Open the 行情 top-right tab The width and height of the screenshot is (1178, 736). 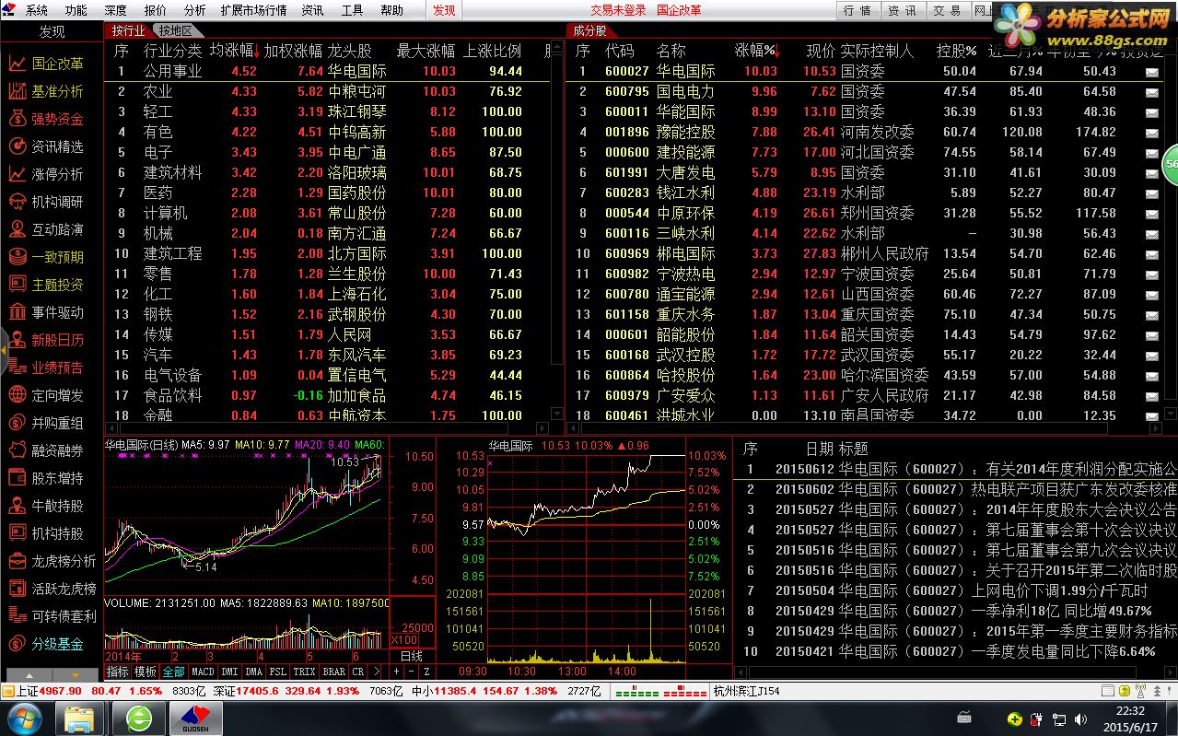coord(857,10)
